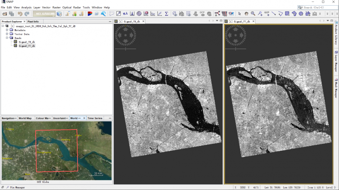339x190 pixels.
Task: Select the Draw Polygon tool
Action: (294, 14)
